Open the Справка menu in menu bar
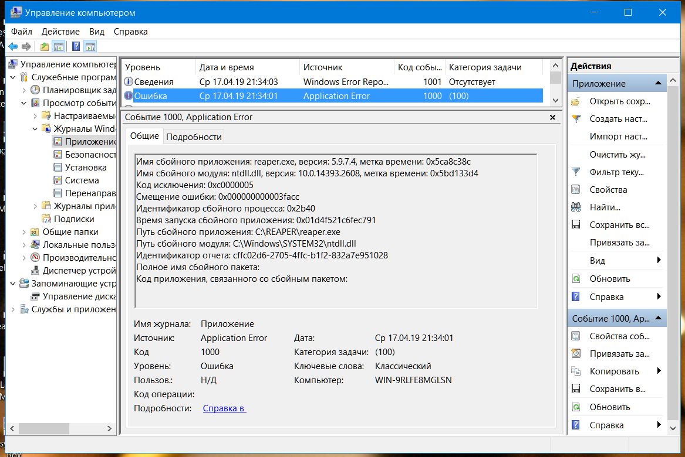The width and height of the screenshot is (685, 457). [131, 32]
